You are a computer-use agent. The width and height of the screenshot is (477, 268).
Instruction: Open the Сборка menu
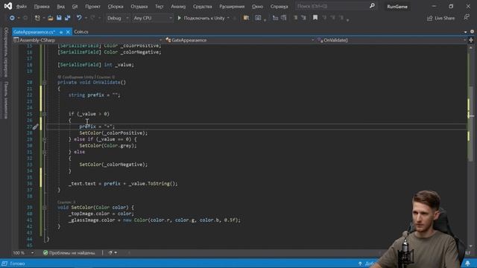116,7
